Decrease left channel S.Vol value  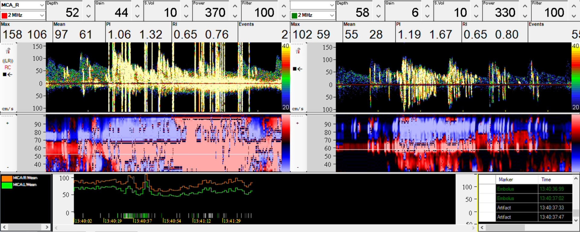click(x=186, y=16)
